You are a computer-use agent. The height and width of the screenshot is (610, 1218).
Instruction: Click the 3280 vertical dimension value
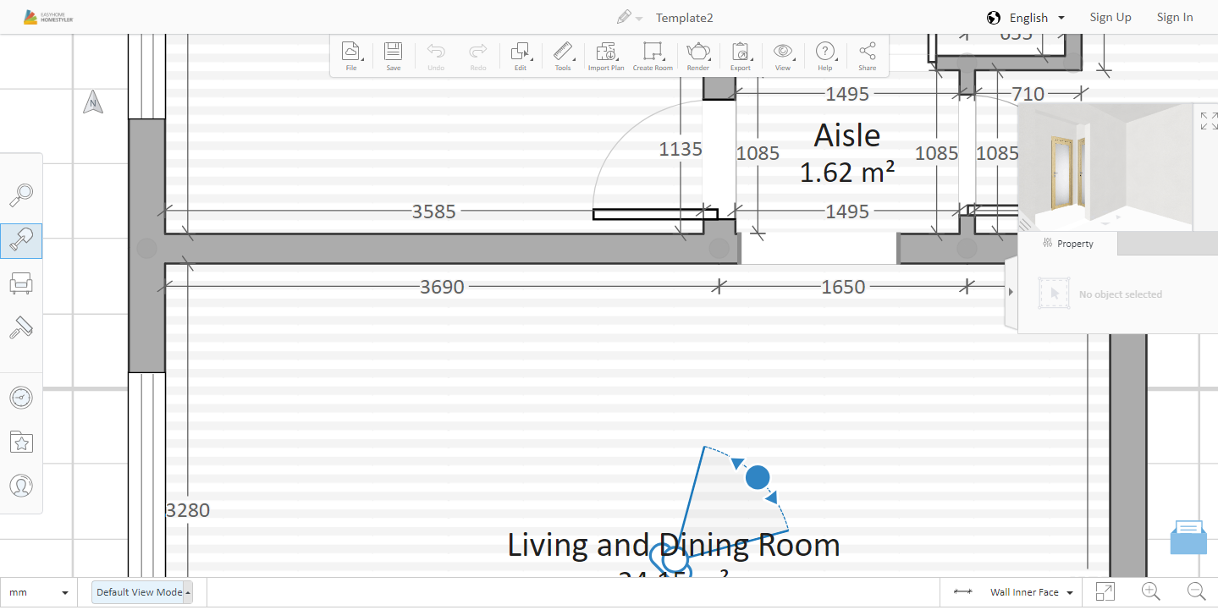[x=187, y=510]
